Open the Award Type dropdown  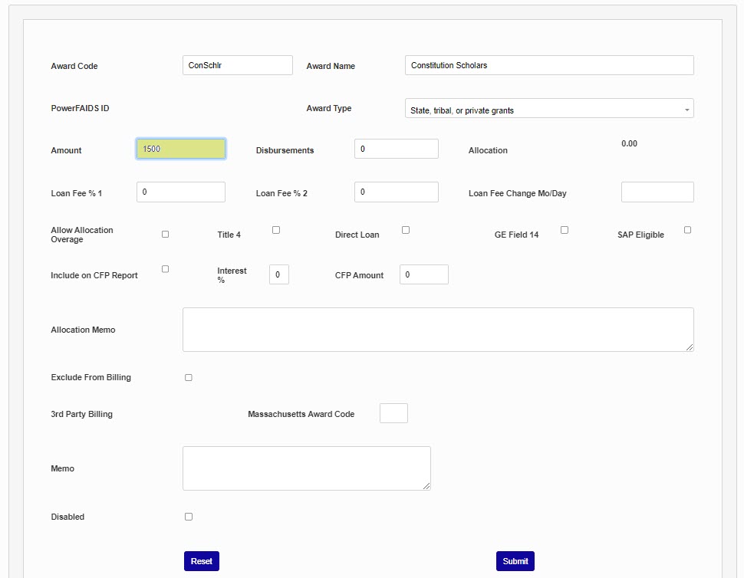click(548, 109)
